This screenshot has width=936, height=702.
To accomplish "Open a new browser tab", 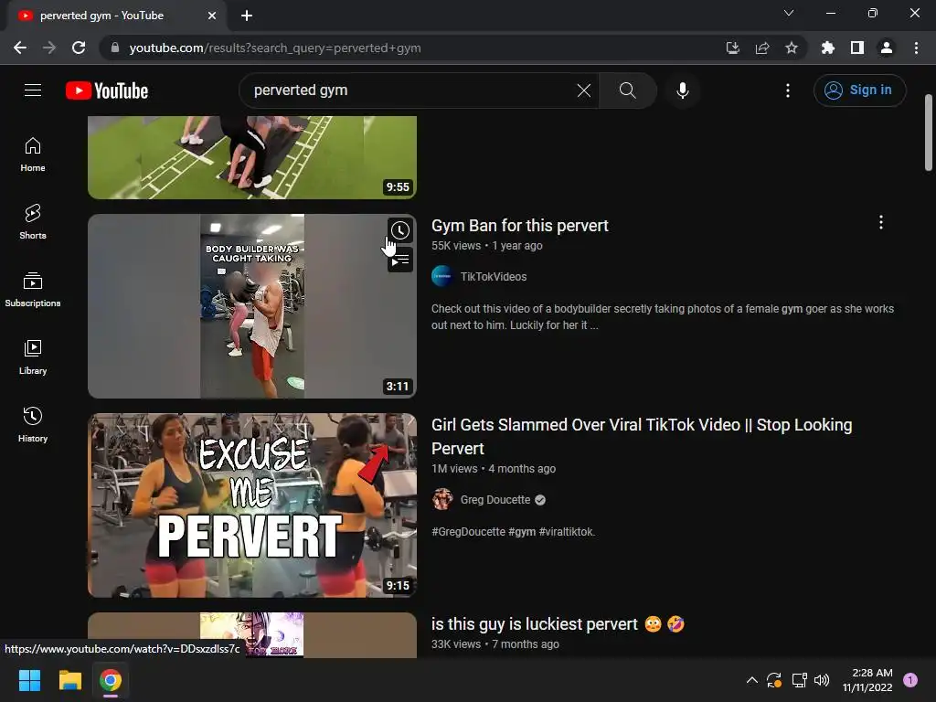I will tap(247, 16).
